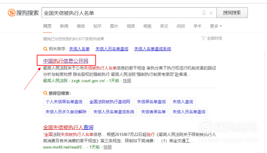Viewport: 267px width, 153px height.
Task: Open the 中国执行信息公开网 result
Action: (x=66, y=61)
